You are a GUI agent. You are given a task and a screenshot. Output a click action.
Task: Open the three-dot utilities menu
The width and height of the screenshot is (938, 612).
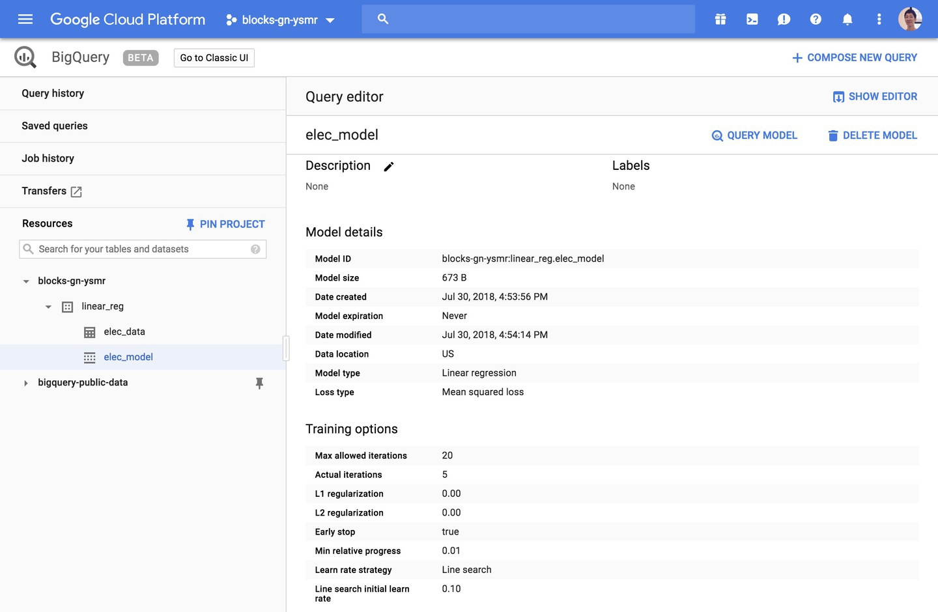pos(879,20)
